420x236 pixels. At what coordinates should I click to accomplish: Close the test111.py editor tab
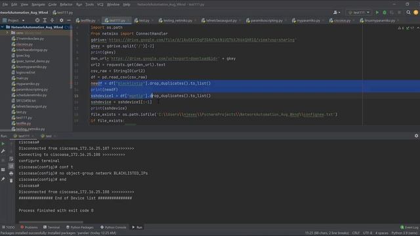coord(129,20)
